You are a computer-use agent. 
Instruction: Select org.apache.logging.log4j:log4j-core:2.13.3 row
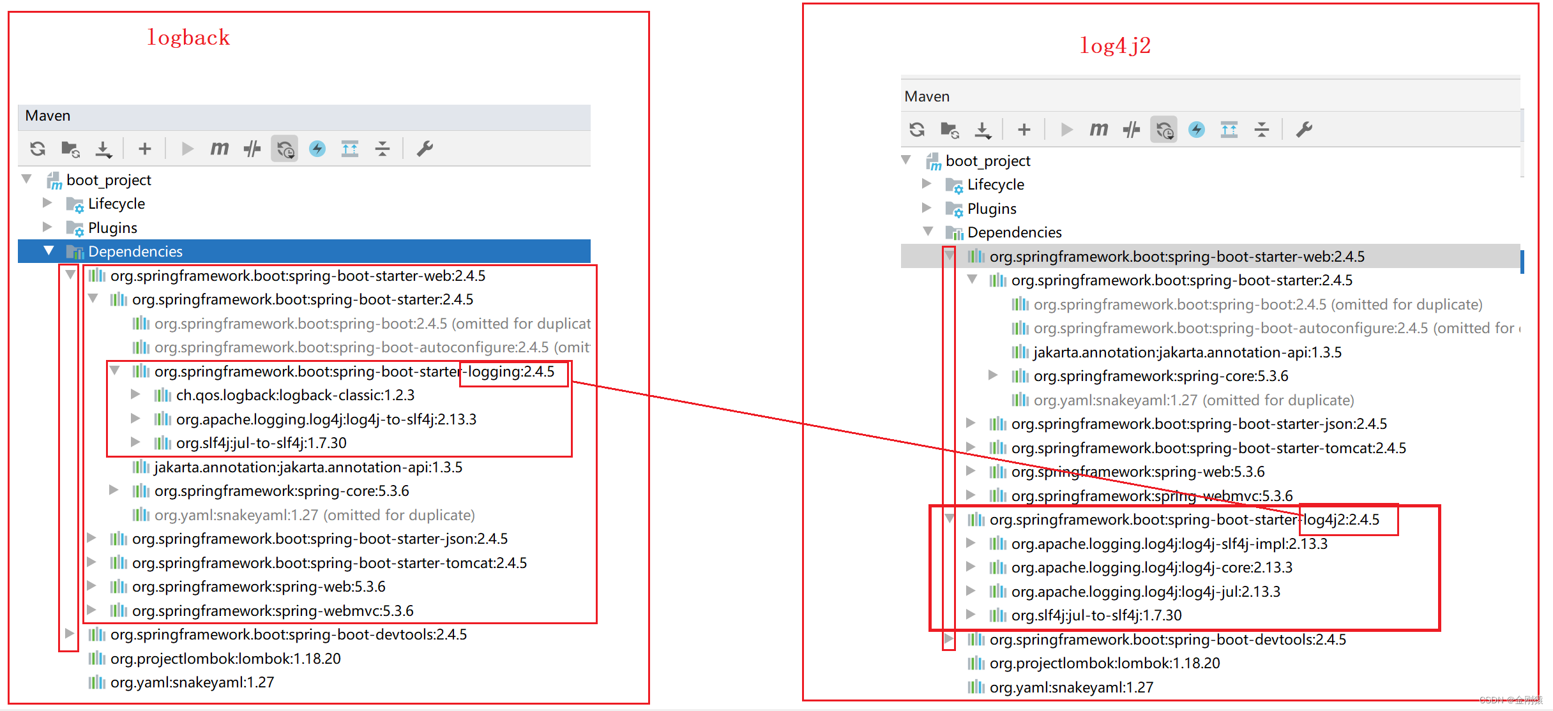[x=1152, y=567]
